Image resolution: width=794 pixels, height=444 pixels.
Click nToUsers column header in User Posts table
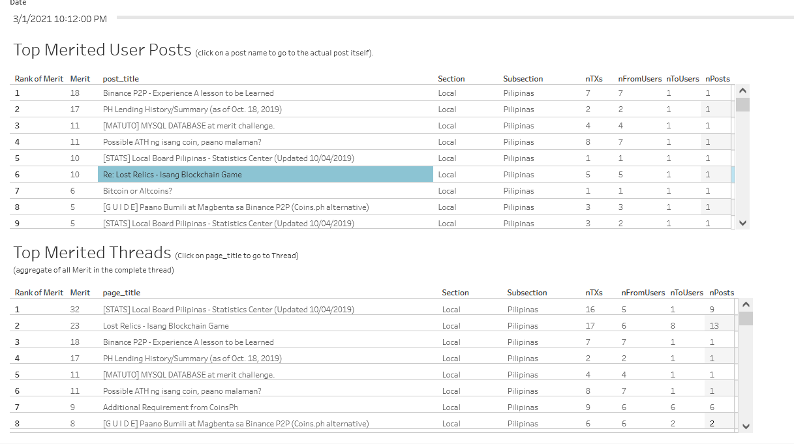point(683,79)
